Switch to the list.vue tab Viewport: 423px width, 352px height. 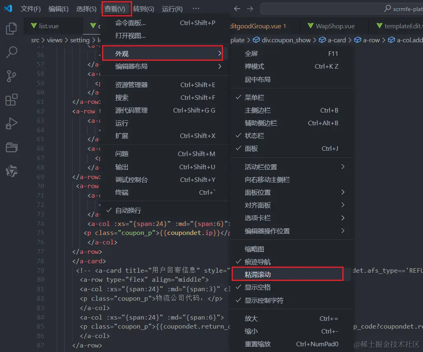[53, 26]
